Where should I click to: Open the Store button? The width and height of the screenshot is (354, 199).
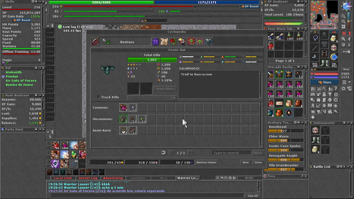click(324, 82)
